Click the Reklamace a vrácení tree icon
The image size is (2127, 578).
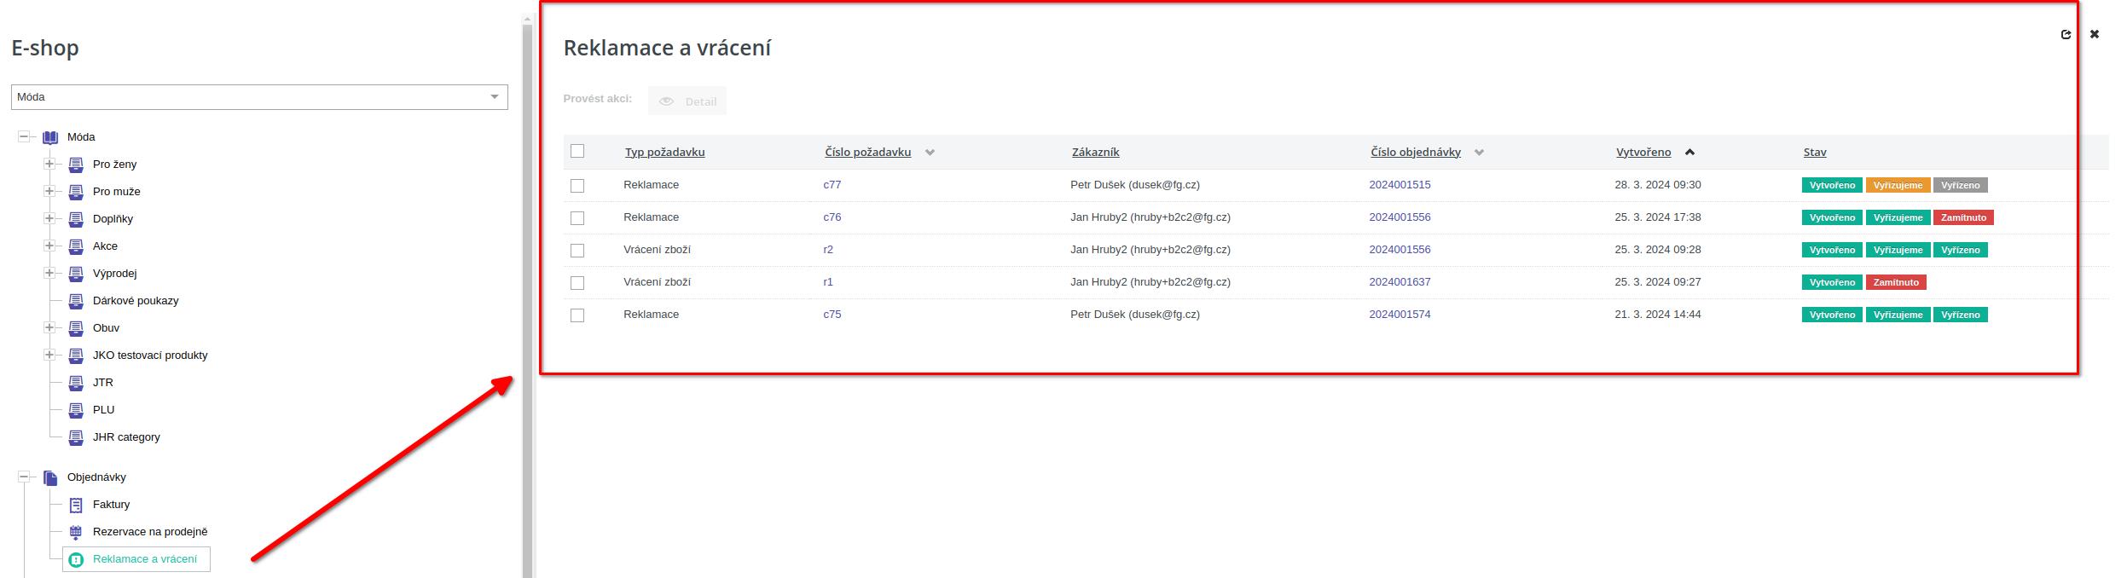click(76, 559)
